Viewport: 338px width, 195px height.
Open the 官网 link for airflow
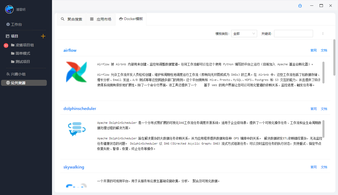[x=313, y=50]
